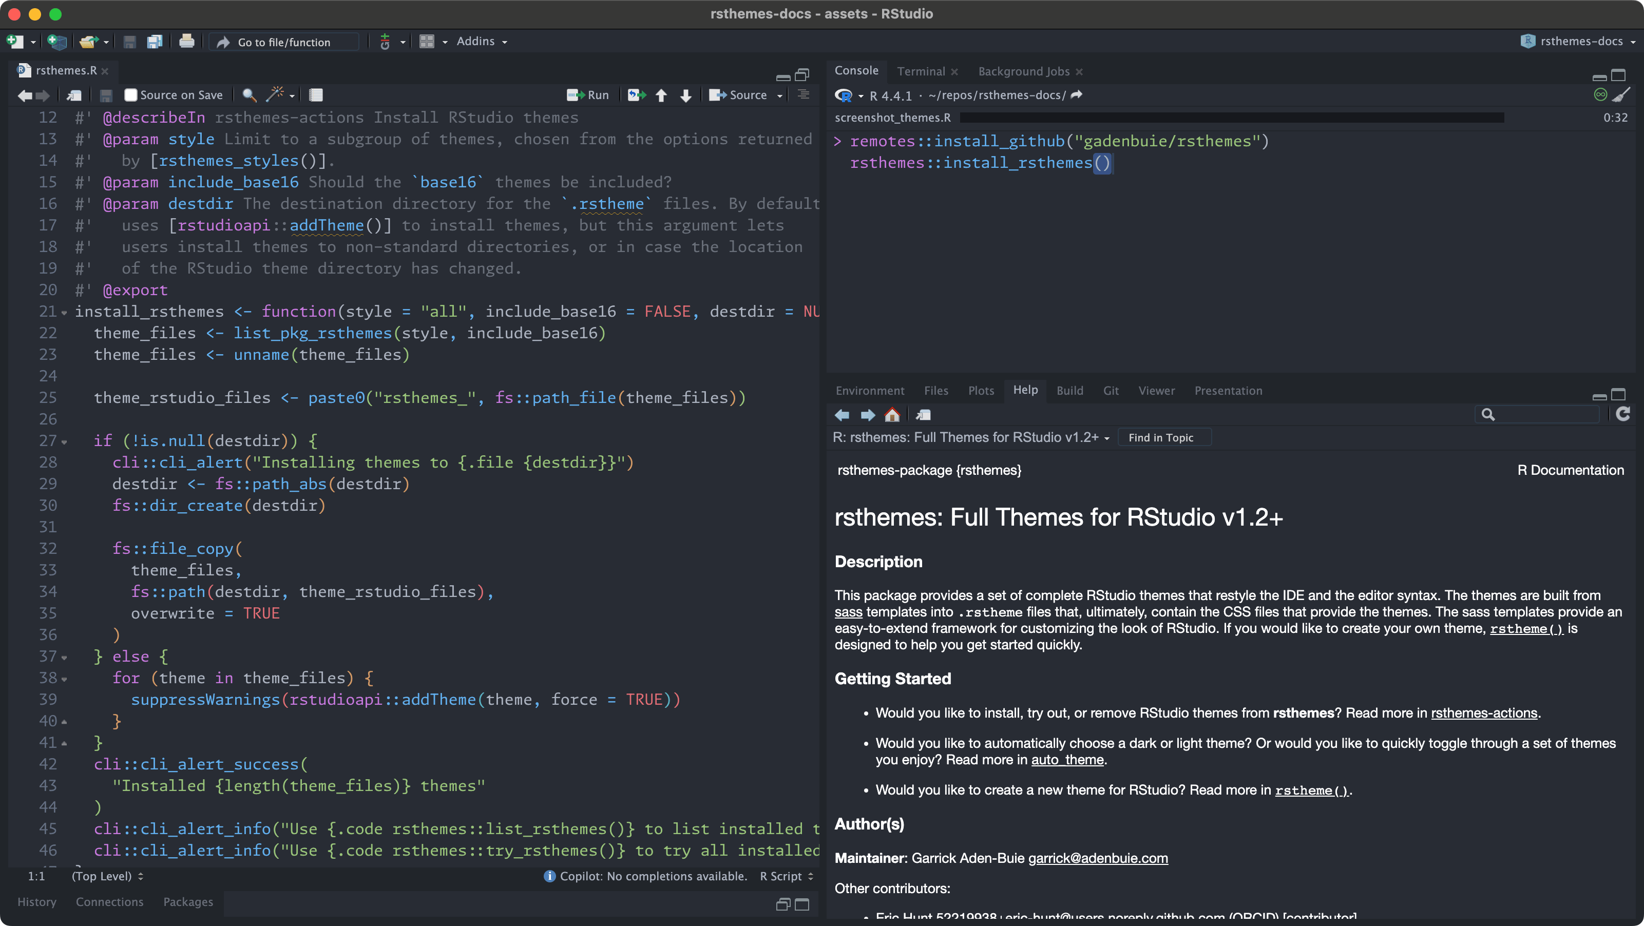Open the R Script file type selector

[x=786, y=876]
